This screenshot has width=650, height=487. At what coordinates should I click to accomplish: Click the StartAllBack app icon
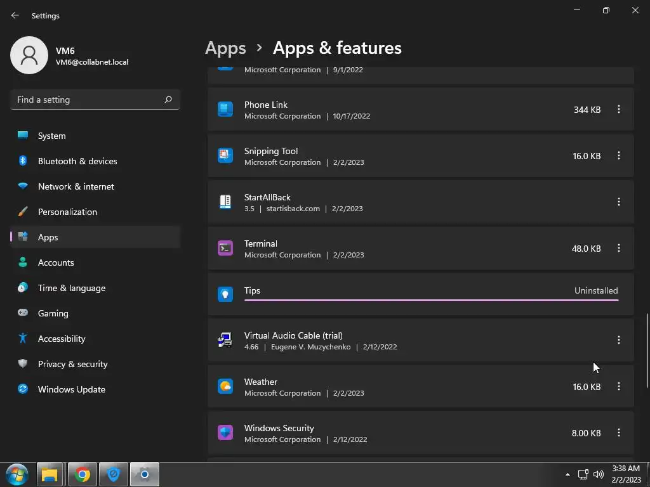225,202
